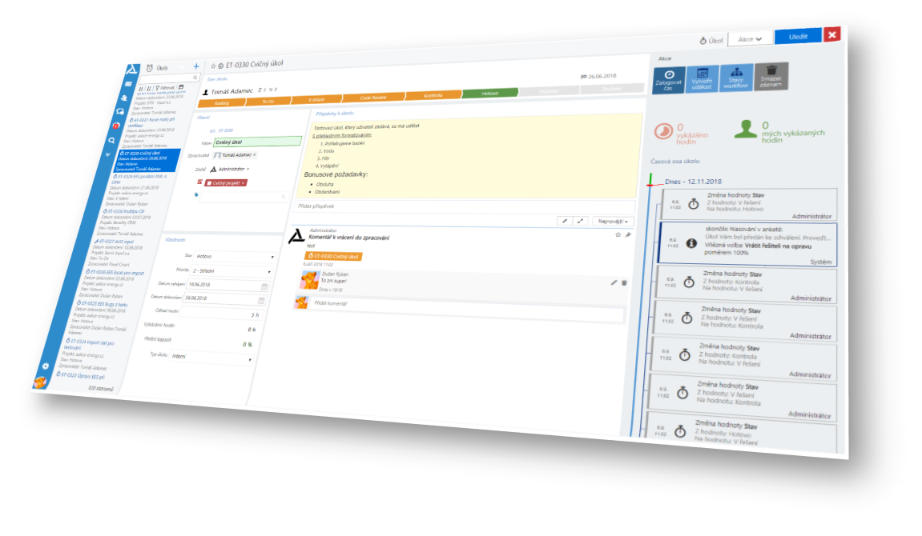Image resolution: width=922 pixels, height=536 pixels.
Task: Select the V řešení workflow stage
Action: click(x=316, y=99)
